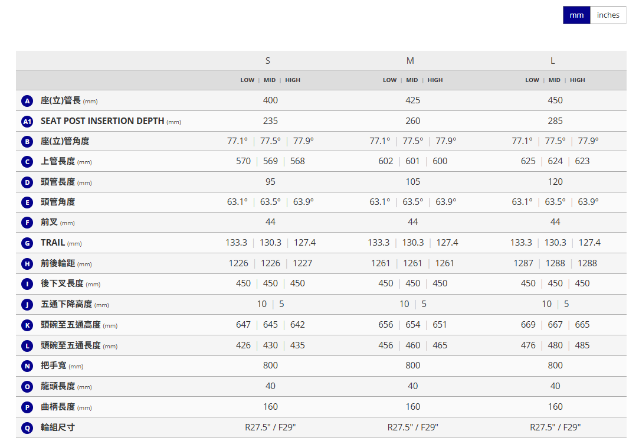The height and width of the screenshot is (444, 639).
Task: Click the P badge for crank length
Action: pyautogui.click(x=27, y=407)
